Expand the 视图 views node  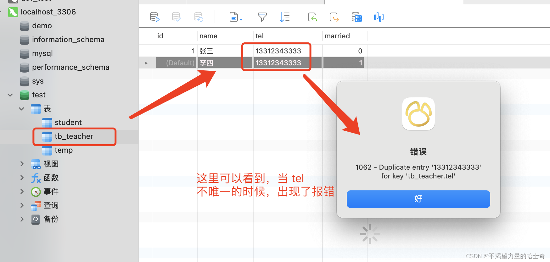pos(22,164)
